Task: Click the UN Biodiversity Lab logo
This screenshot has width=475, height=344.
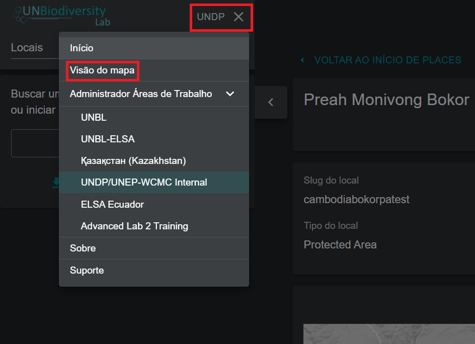Action: pyautogui.click(x=60, y=15)
